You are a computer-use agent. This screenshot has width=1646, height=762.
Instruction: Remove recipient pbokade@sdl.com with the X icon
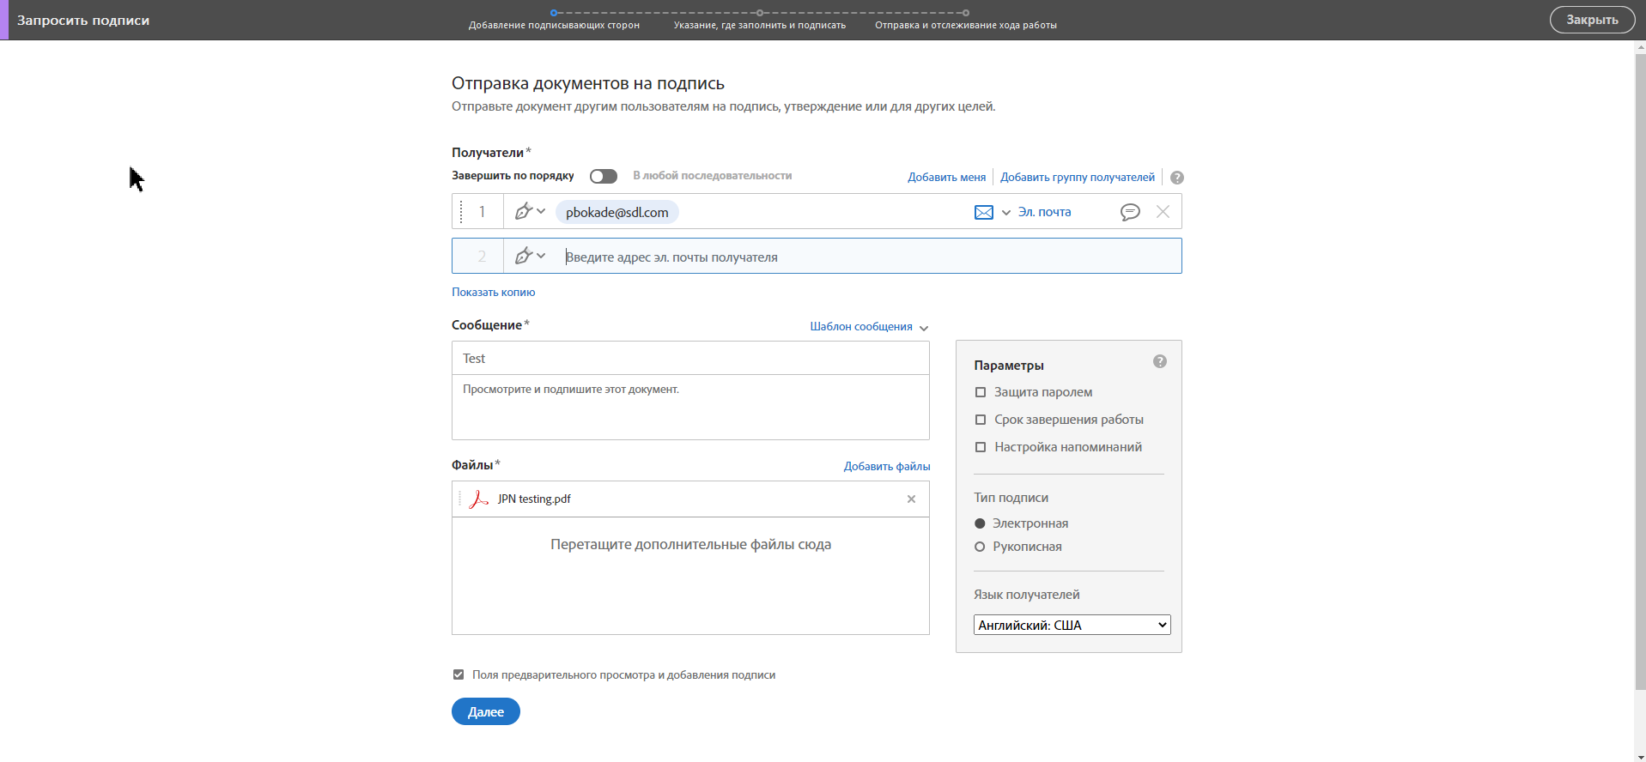(1163, 212)
